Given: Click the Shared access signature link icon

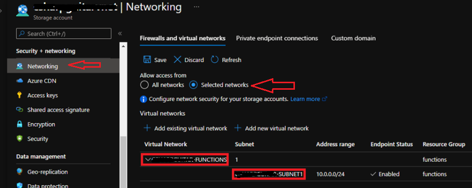Looking at the screenshot, I should pos(20,110).
